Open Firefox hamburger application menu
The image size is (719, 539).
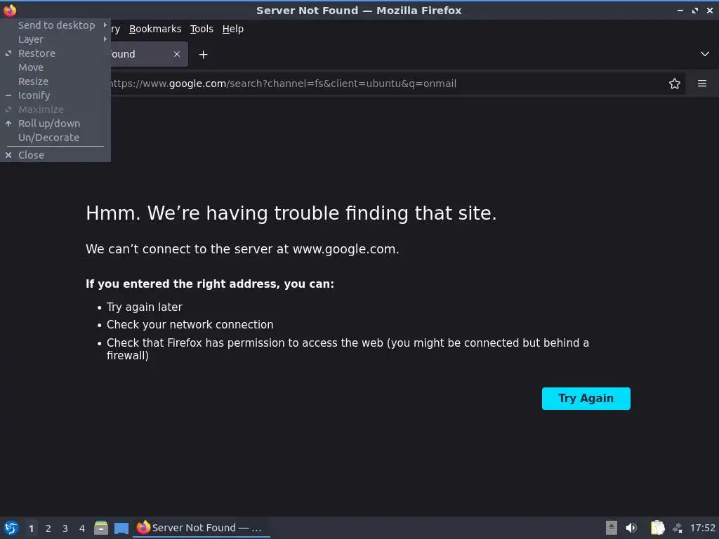(702, 84)
